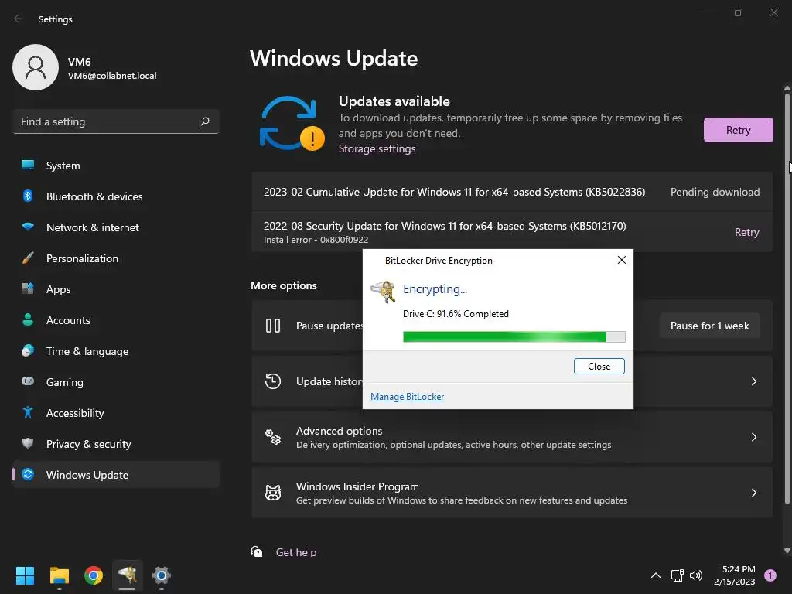Click the Pause updates pause icon
This screenshot has width=792, height=594.
pos(273,326)
